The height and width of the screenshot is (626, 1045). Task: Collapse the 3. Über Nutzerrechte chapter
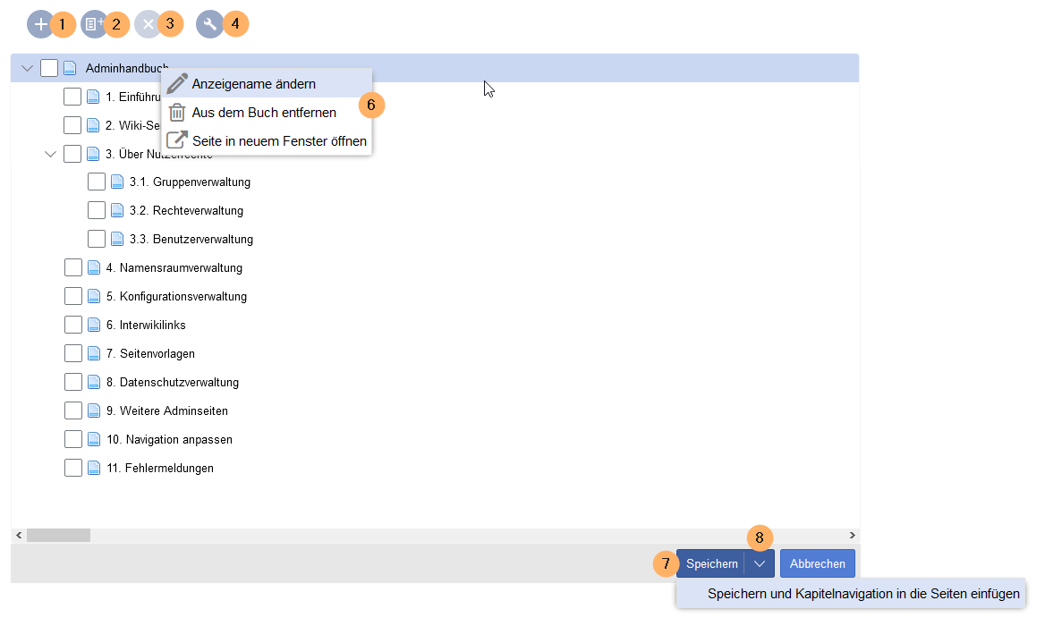(x=50, y=154)
